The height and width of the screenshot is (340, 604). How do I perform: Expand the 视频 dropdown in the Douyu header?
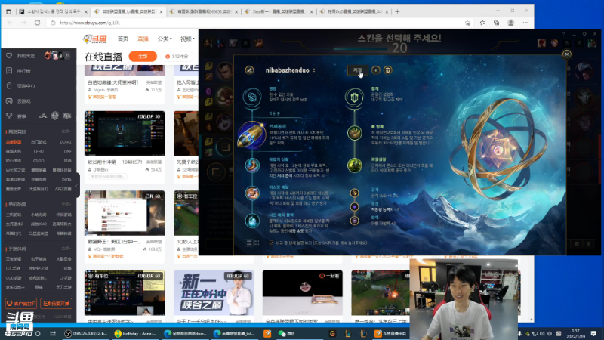click(x=187, y=39)
